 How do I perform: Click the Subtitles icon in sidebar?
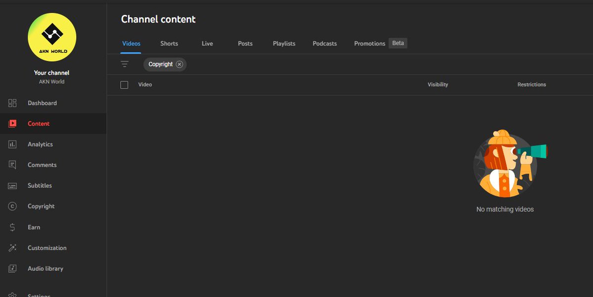(x=13, y=186)
